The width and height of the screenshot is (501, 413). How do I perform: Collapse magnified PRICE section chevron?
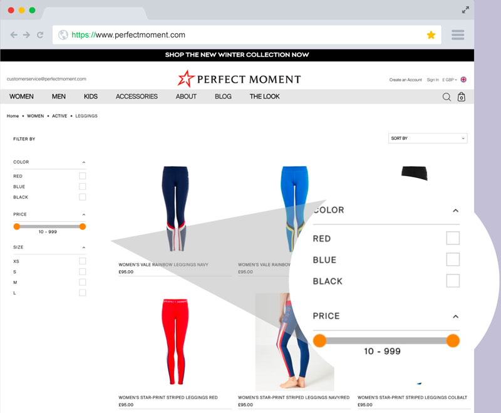[x=456, y=316]
